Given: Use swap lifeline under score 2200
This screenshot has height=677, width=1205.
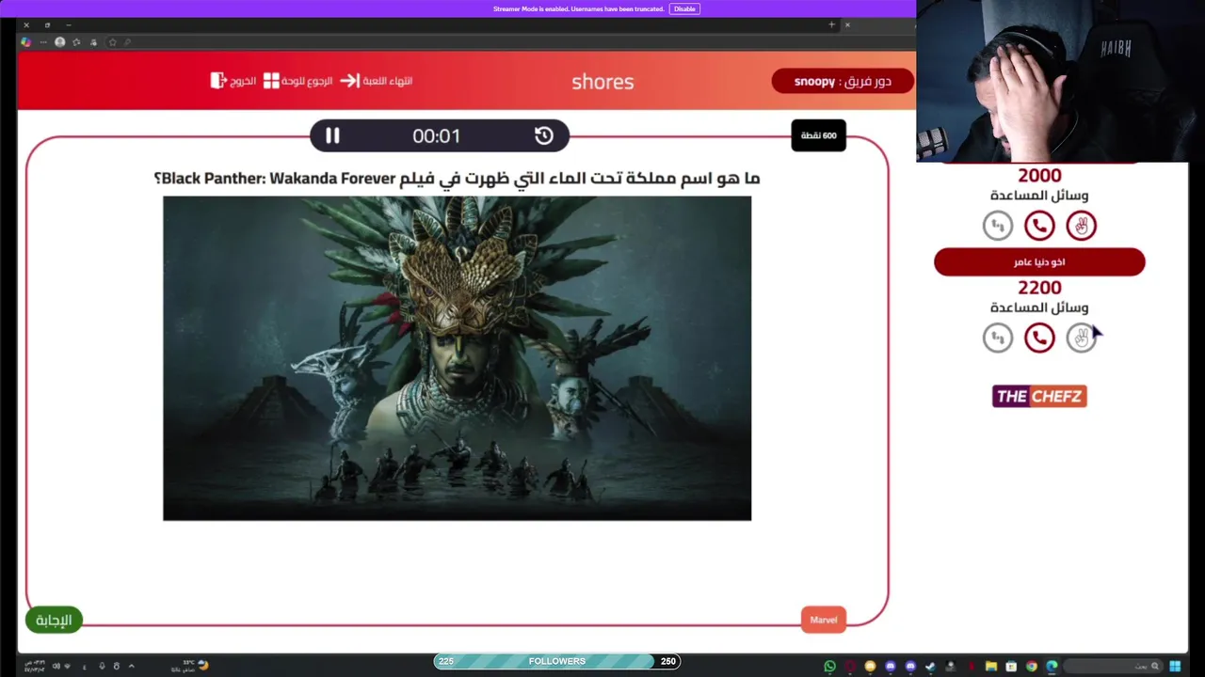Looking at the screenshot, I should coord(998,338).
